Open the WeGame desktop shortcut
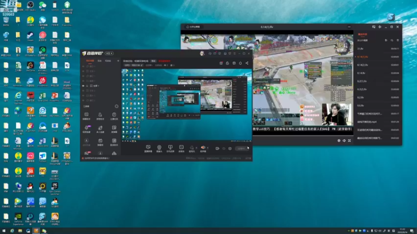 coord(30,67)
